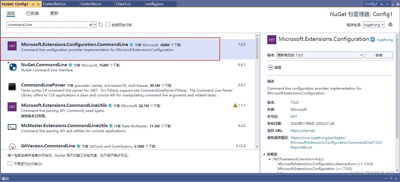Open the Class1.cs tab
Screen dimensions: 400x182
[129, 4]
